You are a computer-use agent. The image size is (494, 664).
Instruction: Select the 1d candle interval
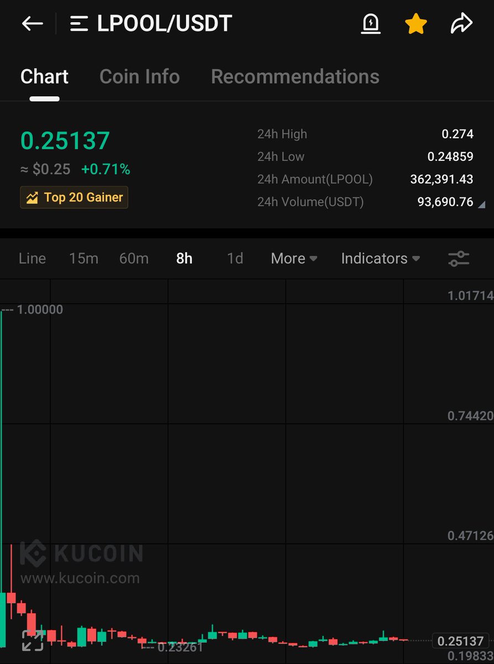[x=234, y=258]
